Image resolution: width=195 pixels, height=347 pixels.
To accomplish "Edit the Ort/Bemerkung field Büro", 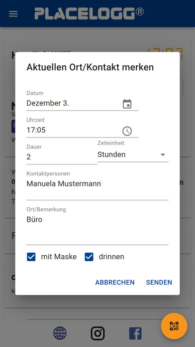I will (x=97, y=229).
